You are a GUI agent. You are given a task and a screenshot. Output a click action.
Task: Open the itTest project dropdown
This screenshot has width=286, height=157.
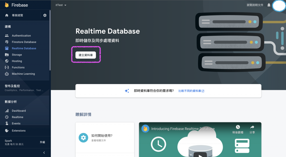coord(61,5)
